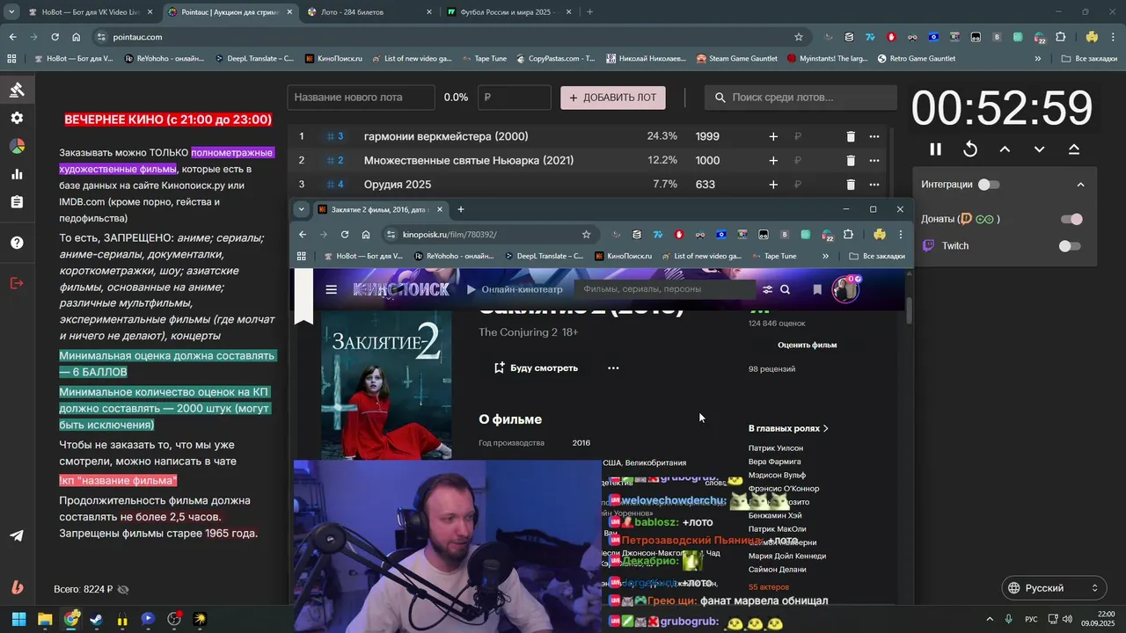Open a new tab in main browser
The image size is (1126, 633).
[589, 12]
